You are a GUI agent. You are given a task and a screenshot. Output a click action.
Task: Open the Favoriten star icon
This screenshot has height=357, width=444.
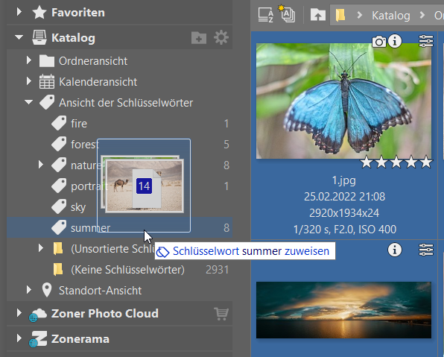point(39,13)
